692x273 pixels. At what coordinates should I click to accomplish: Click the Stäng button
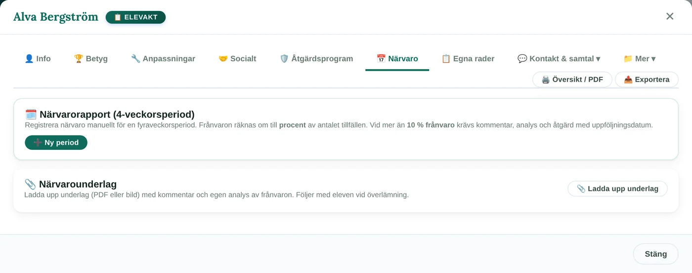coord(655,254)
